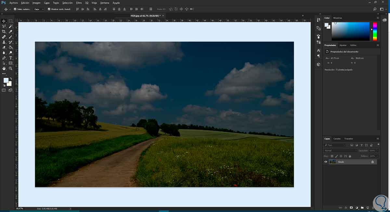Open the Archivo menu
The width and height of the screenshot is (390, 212).
pos(14,3)
